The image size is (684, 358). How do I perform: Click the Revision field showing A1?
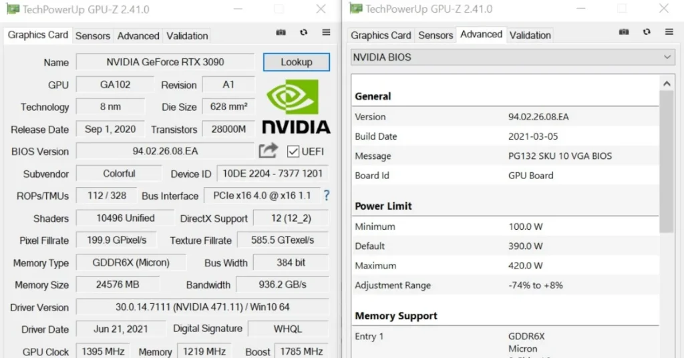pyautogui.click(x=228, y=85)
